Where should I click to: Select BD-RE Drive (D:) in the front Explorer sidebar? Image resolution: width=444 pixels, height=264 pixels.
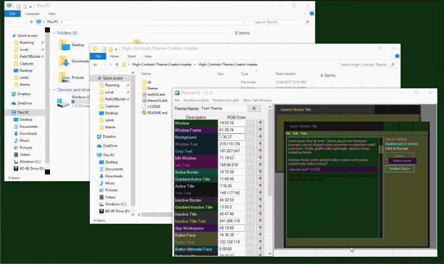[118, 211]
